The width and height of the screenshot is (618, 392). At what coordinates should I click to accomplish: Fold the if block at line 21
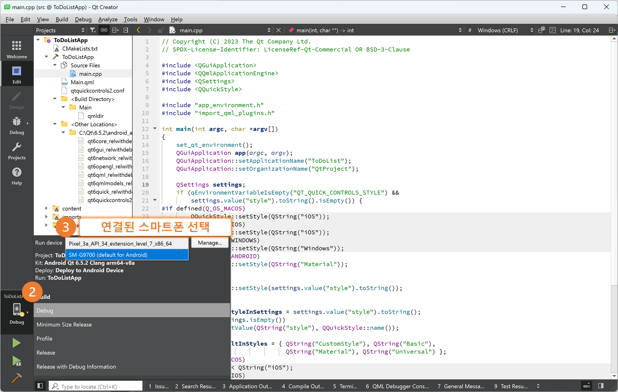coord(155,200)
